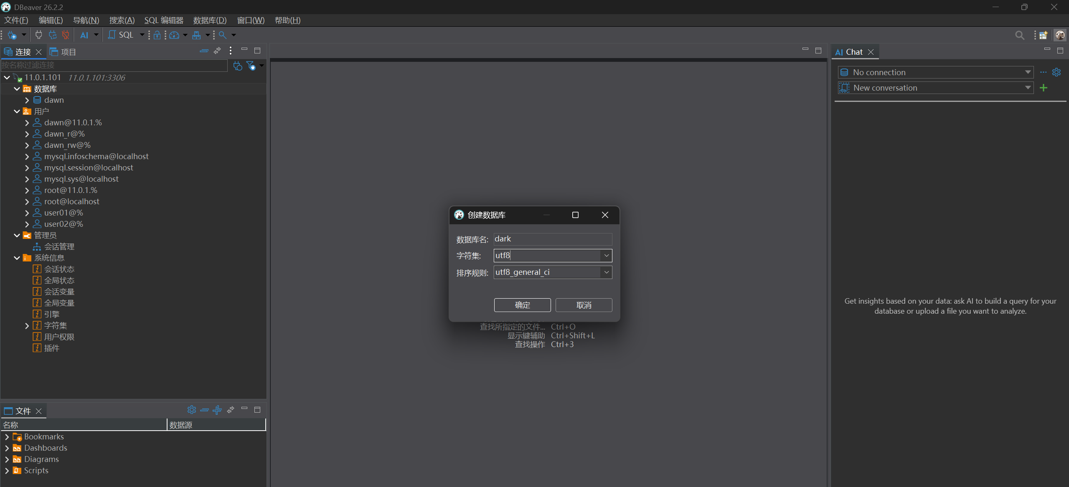Toggle filter for connected databases only

(251, 66)
